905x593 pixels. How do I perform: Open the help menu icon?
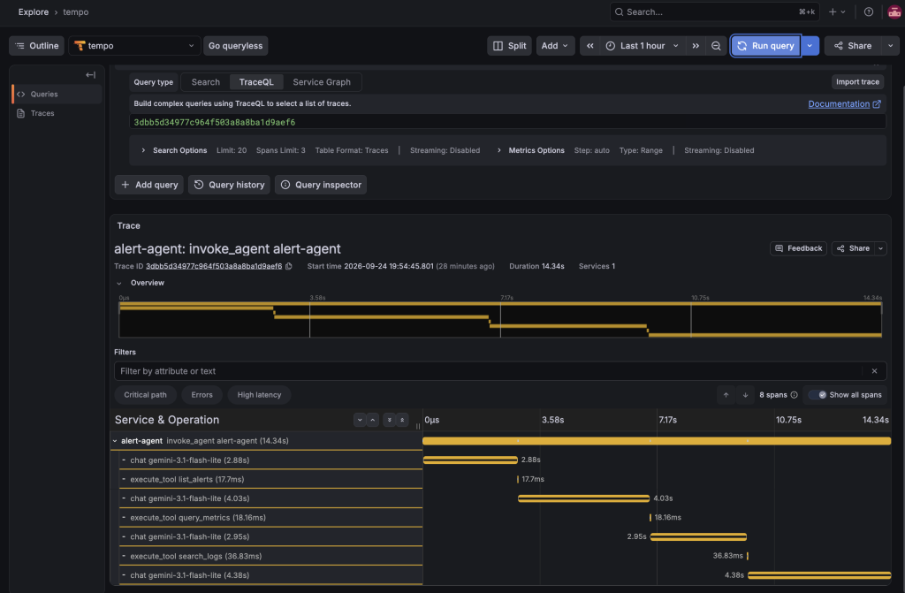coord(868,12)
